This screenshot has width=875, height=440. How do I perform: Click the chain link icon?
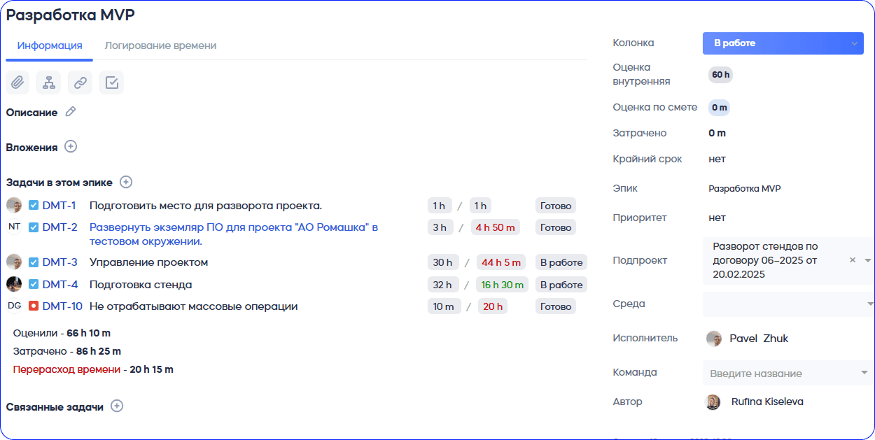[80, 83]
